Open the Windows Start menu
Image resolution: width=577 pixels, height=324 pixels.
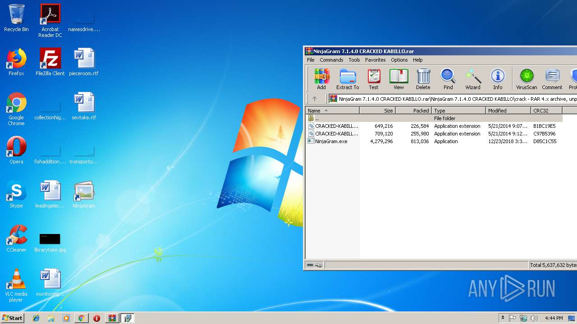point(12,318)
